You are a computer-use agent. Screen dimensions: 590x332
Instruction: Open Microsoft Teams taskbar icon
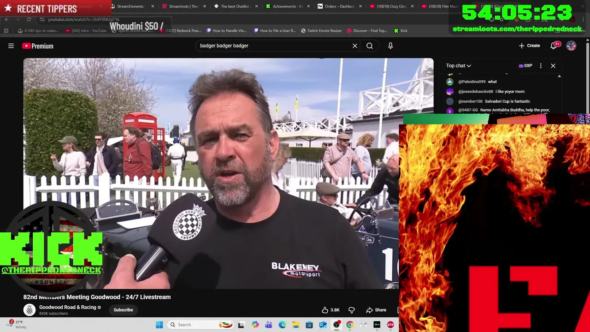pyautogui.click(x=268, y=325)
